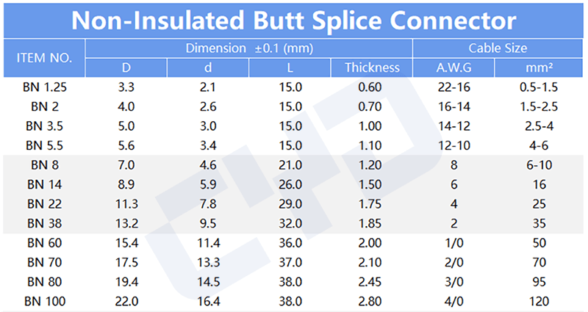Click the L column header
The width and height of the screenshot is (588, 312).
[x=290, y=68]
